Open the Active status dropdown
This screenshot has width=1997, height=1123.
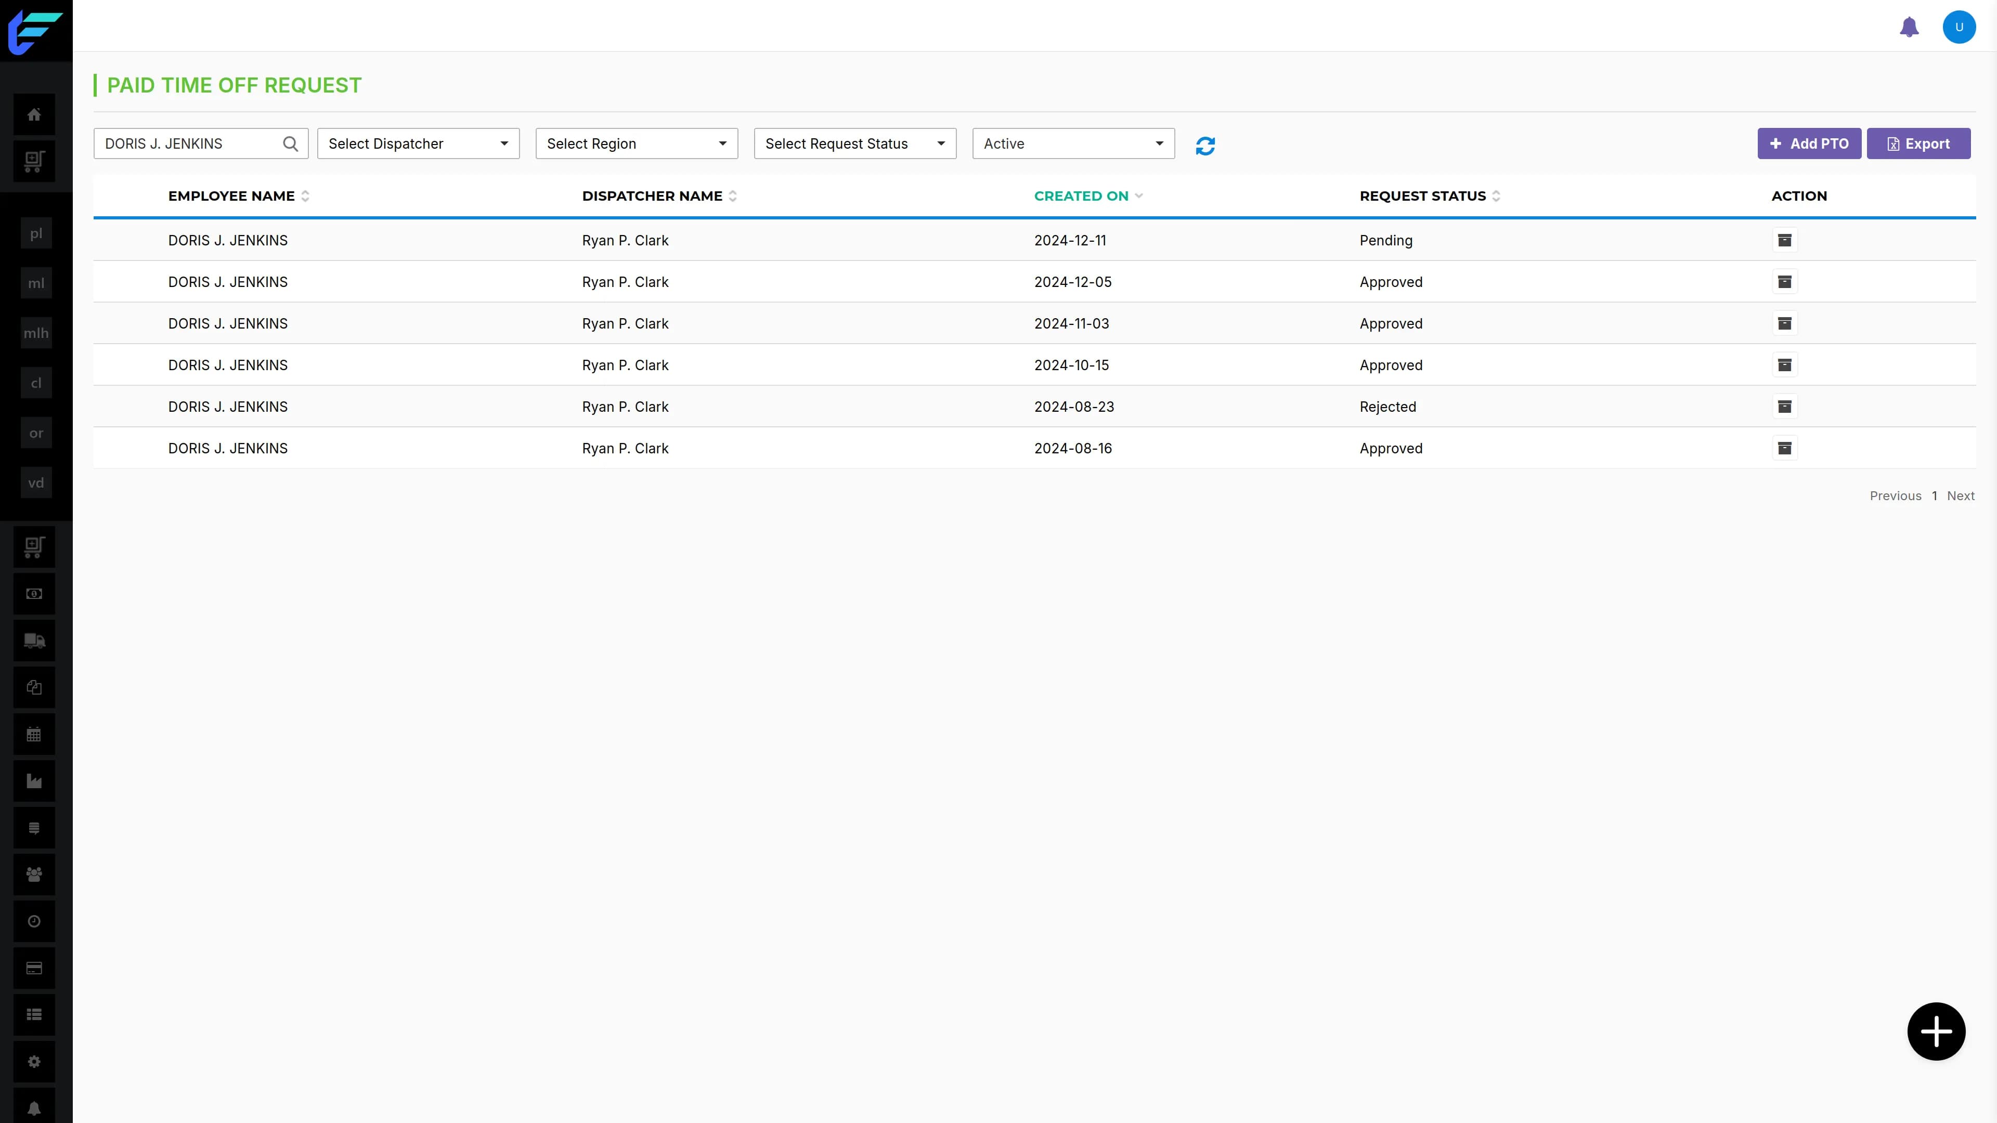point(1074,143)
